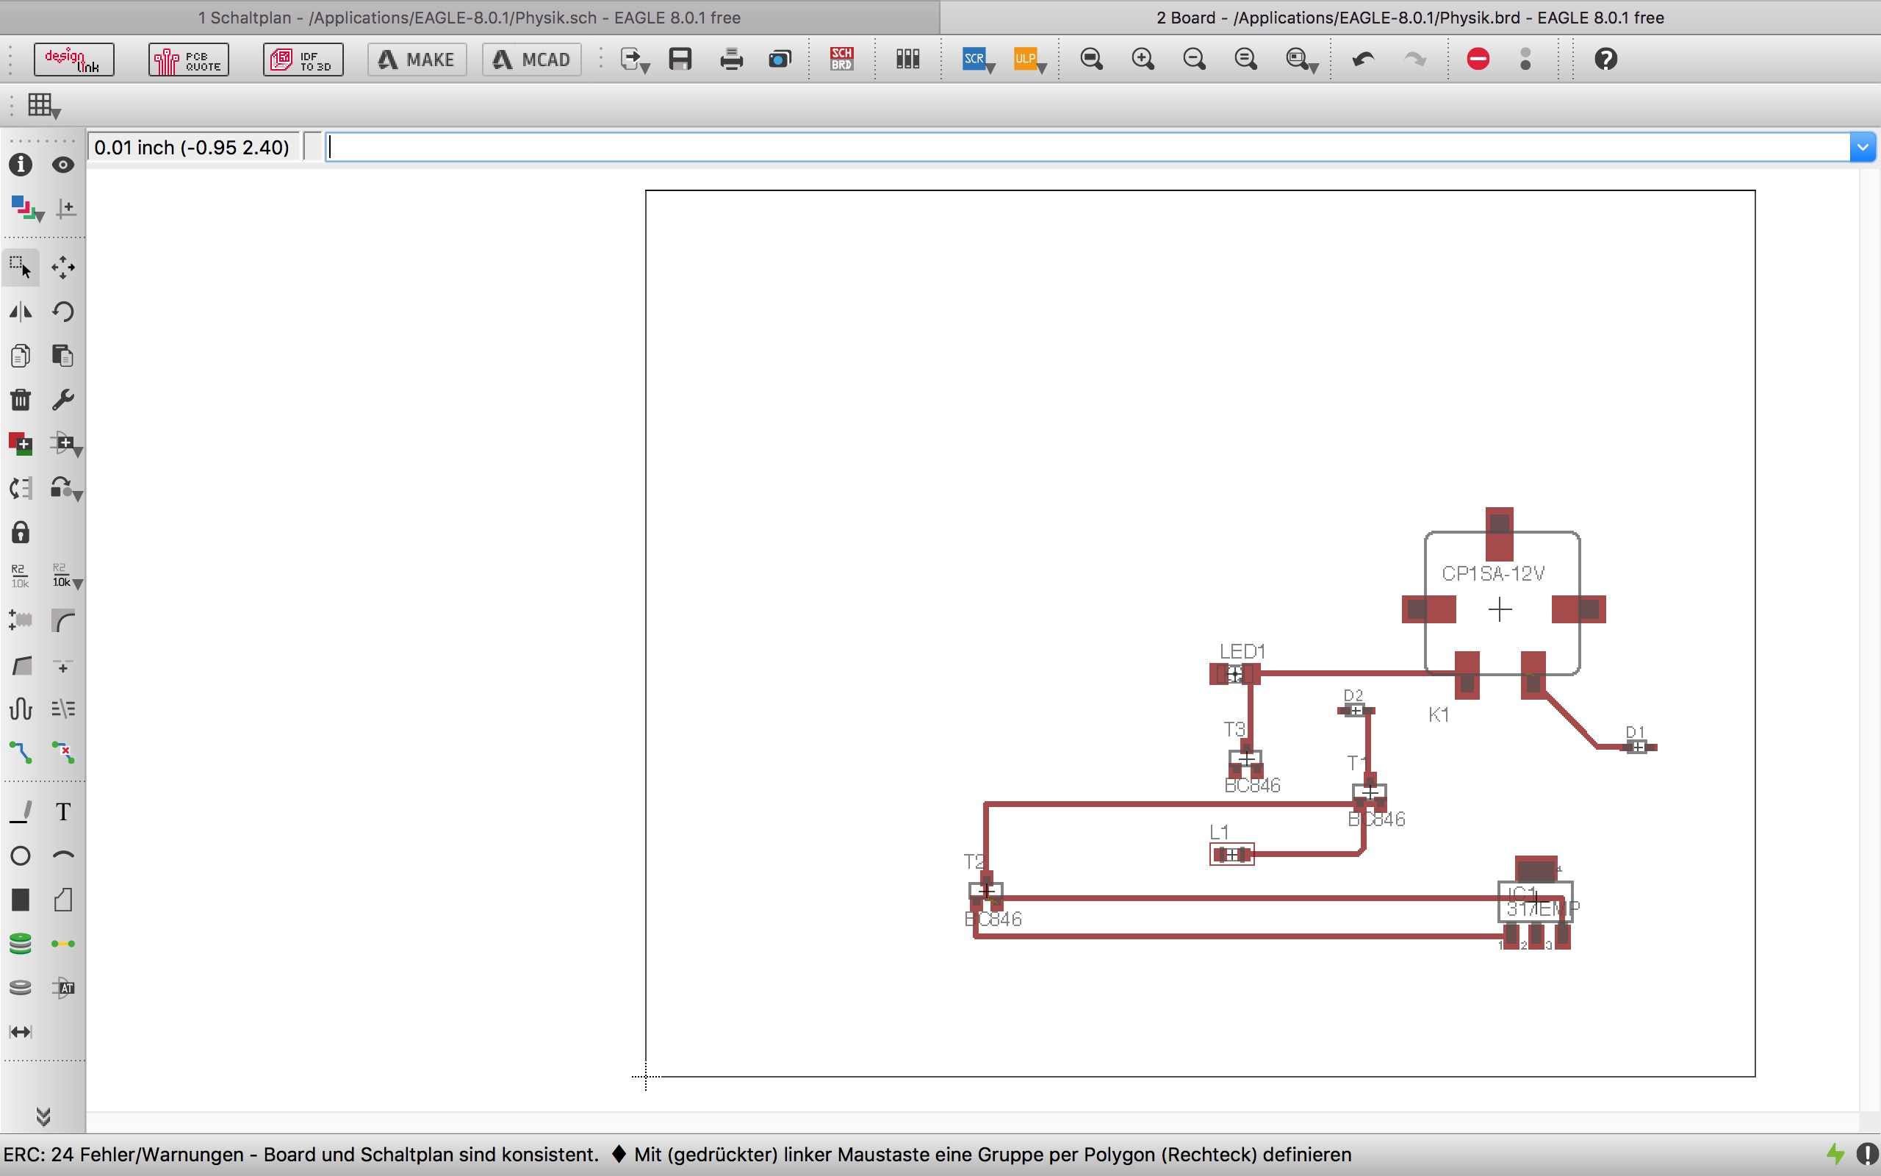Open the layer display settings

(26, 209)
